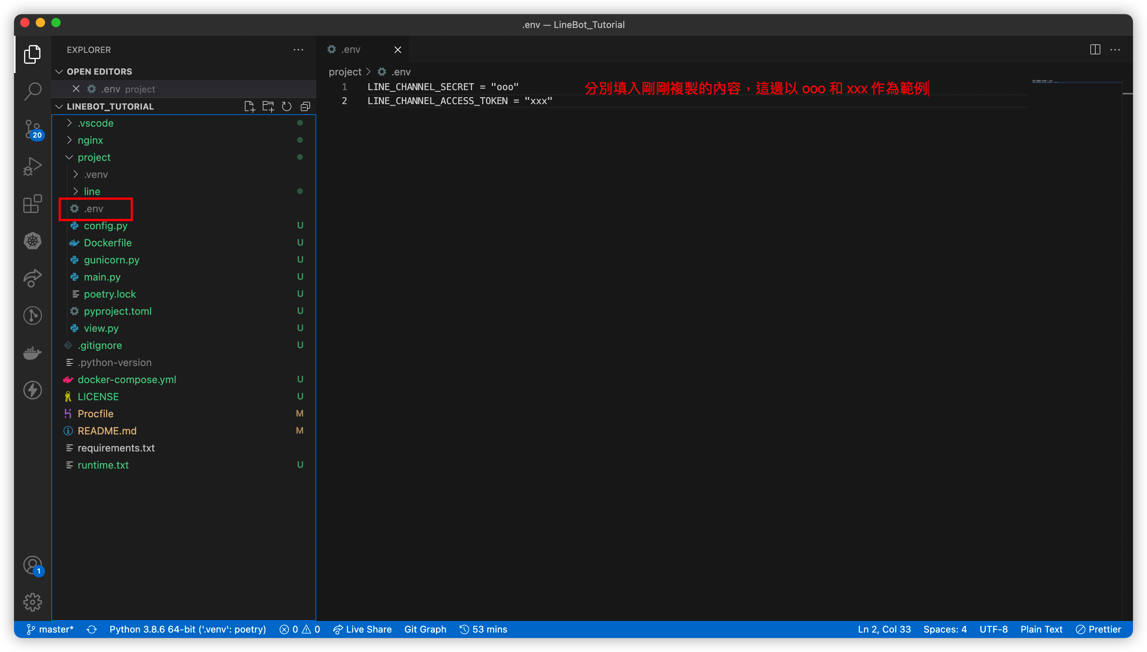Click the Git Graph icon in status bar
The height and width of the screenshot is (652, 1147).
coord(427,629)
